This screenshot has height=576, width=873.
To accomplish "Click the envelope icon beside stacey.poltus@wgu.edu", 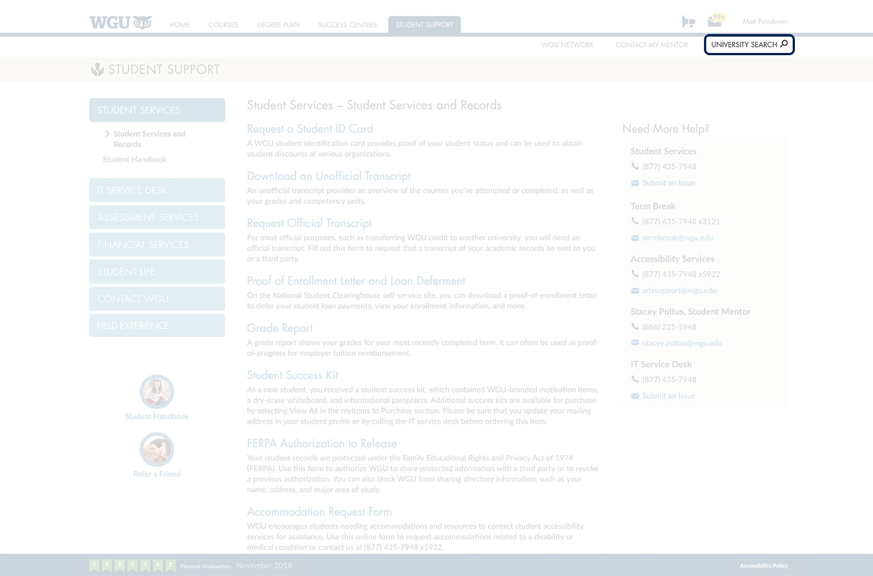I will 635,343.
